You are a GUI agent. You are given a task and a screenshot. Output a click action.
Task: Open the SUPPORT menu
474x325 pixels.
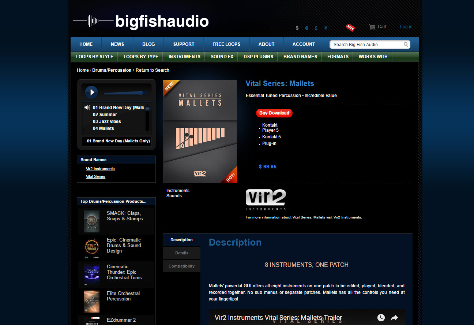point(184,44)
